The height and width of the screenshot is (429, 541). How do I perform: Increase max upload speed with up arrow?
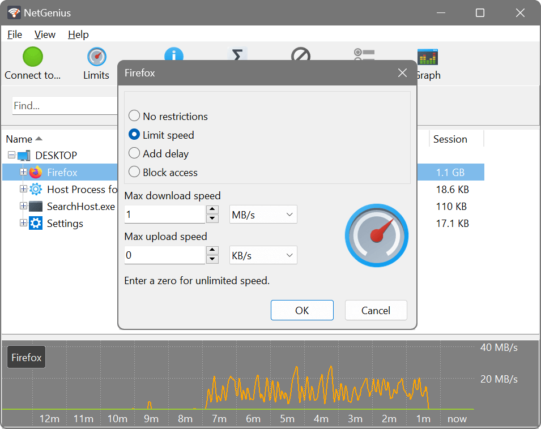[x=212, y=250]
